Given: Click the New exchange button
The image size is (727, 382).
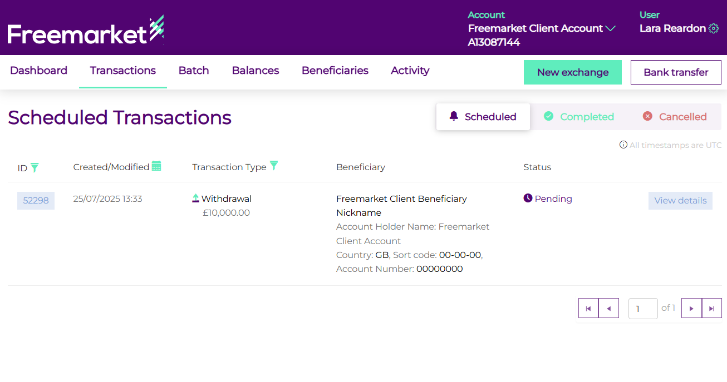Looking at the screenshot, I should click(572, 72).
